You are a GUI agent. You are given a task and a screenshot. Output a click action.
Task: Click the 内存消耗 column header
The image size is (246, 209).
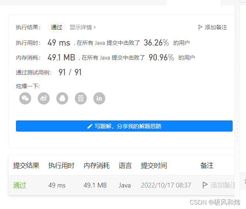[96, 166]
